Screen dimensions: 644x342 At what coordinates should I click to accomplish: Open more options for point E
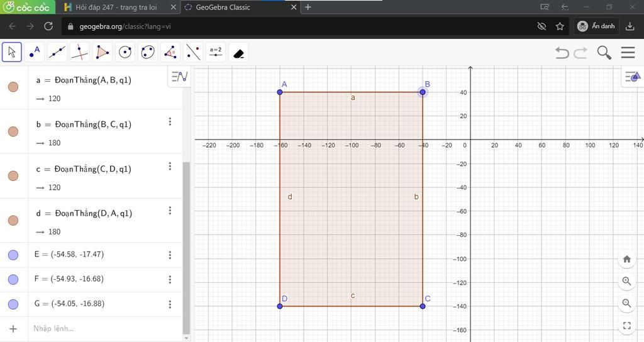170,255
